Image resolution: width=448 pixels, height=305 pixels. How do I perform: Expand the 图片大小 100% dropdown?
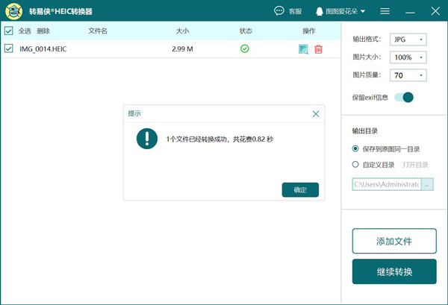click(409, 57)
